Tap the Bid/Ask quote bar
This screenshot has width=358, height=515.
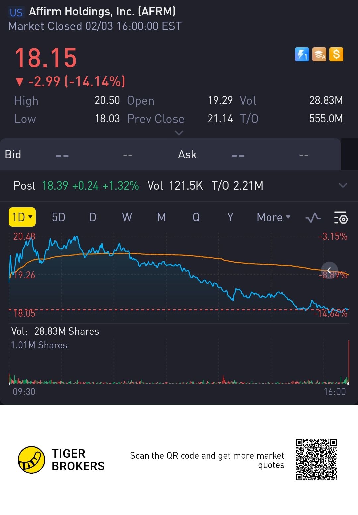click(x=170, y=154)
